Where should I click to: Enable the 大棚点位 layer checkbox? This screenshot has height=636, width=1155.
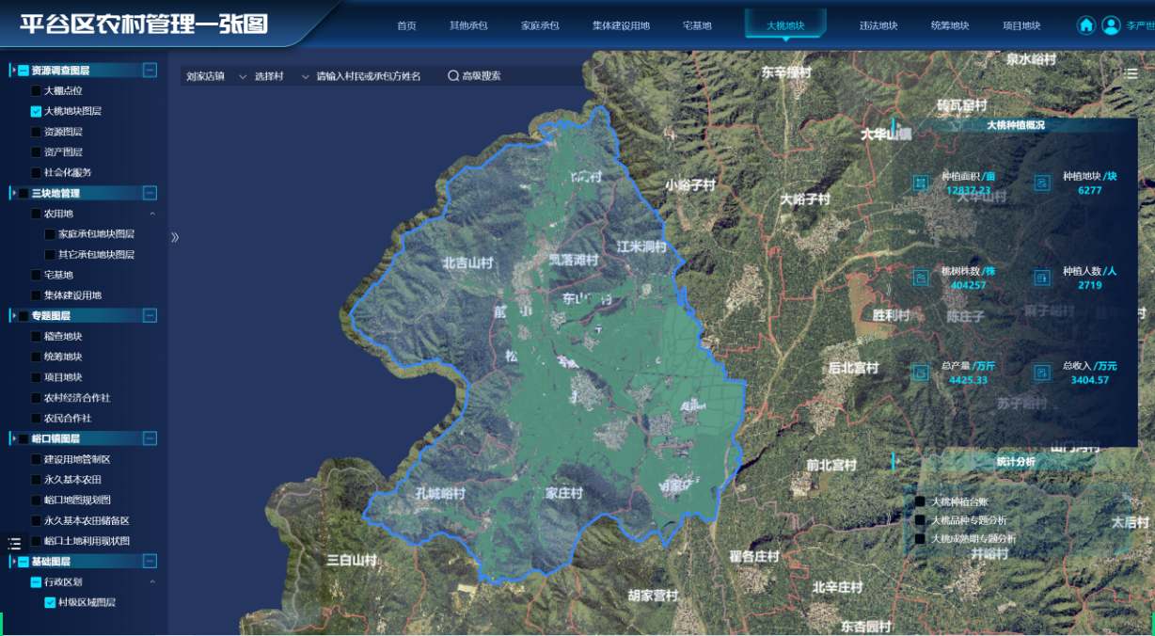point(36,91)
